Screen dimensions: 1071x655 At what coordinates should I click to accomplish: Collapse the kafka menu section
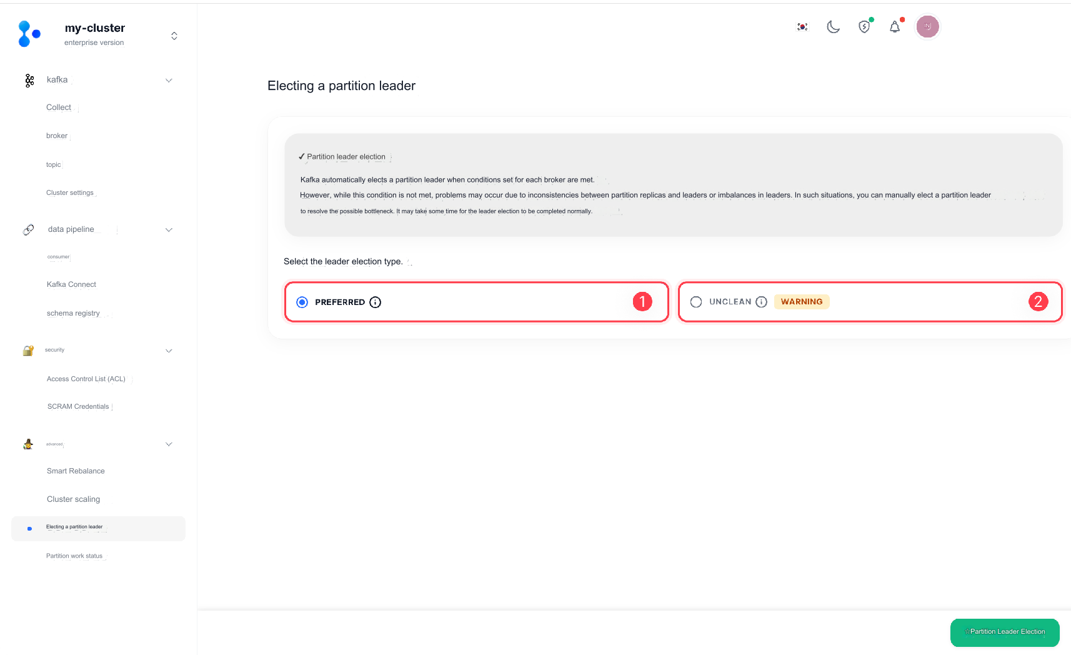point(169,81)
